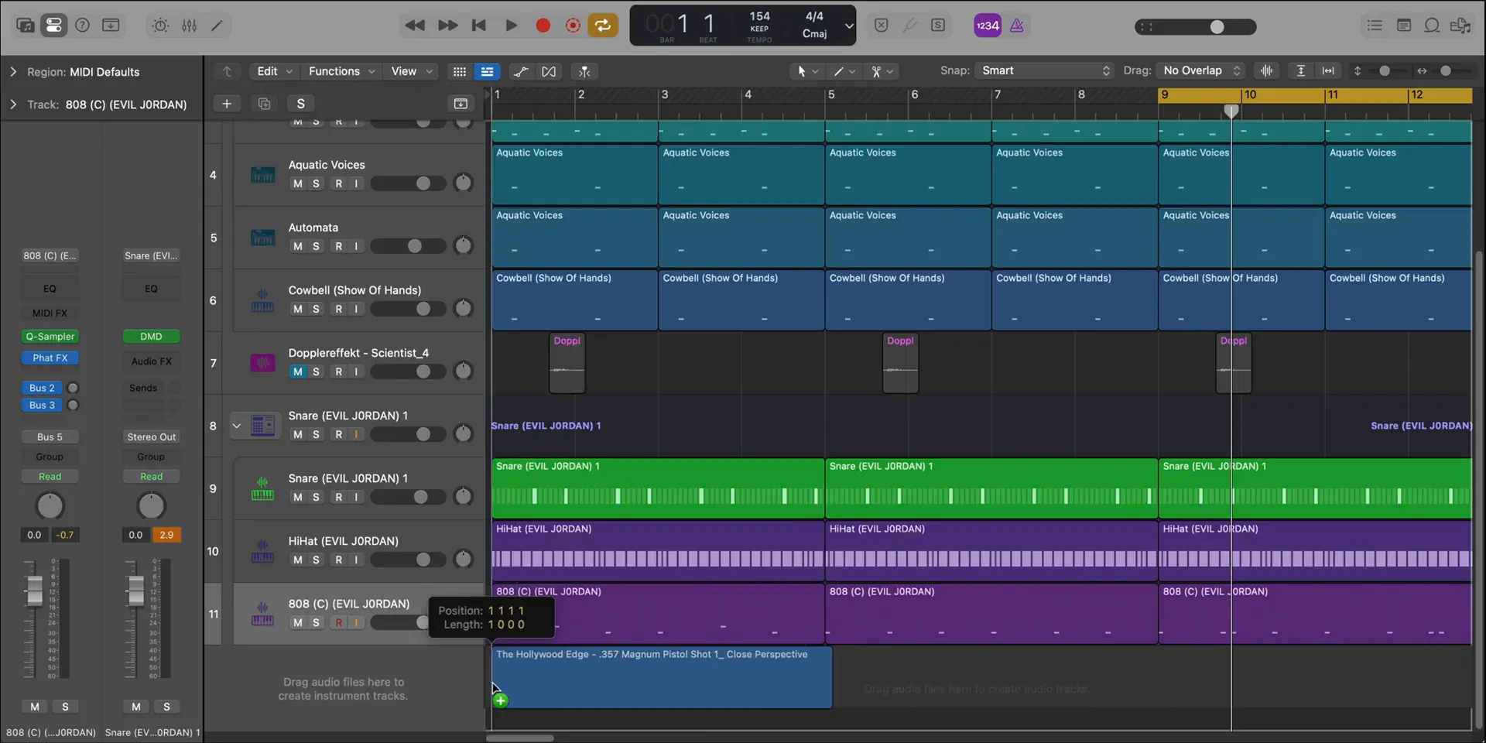Go to beginning of project
The width and height of the screenshot is (1486, 743).
point(479,26)
